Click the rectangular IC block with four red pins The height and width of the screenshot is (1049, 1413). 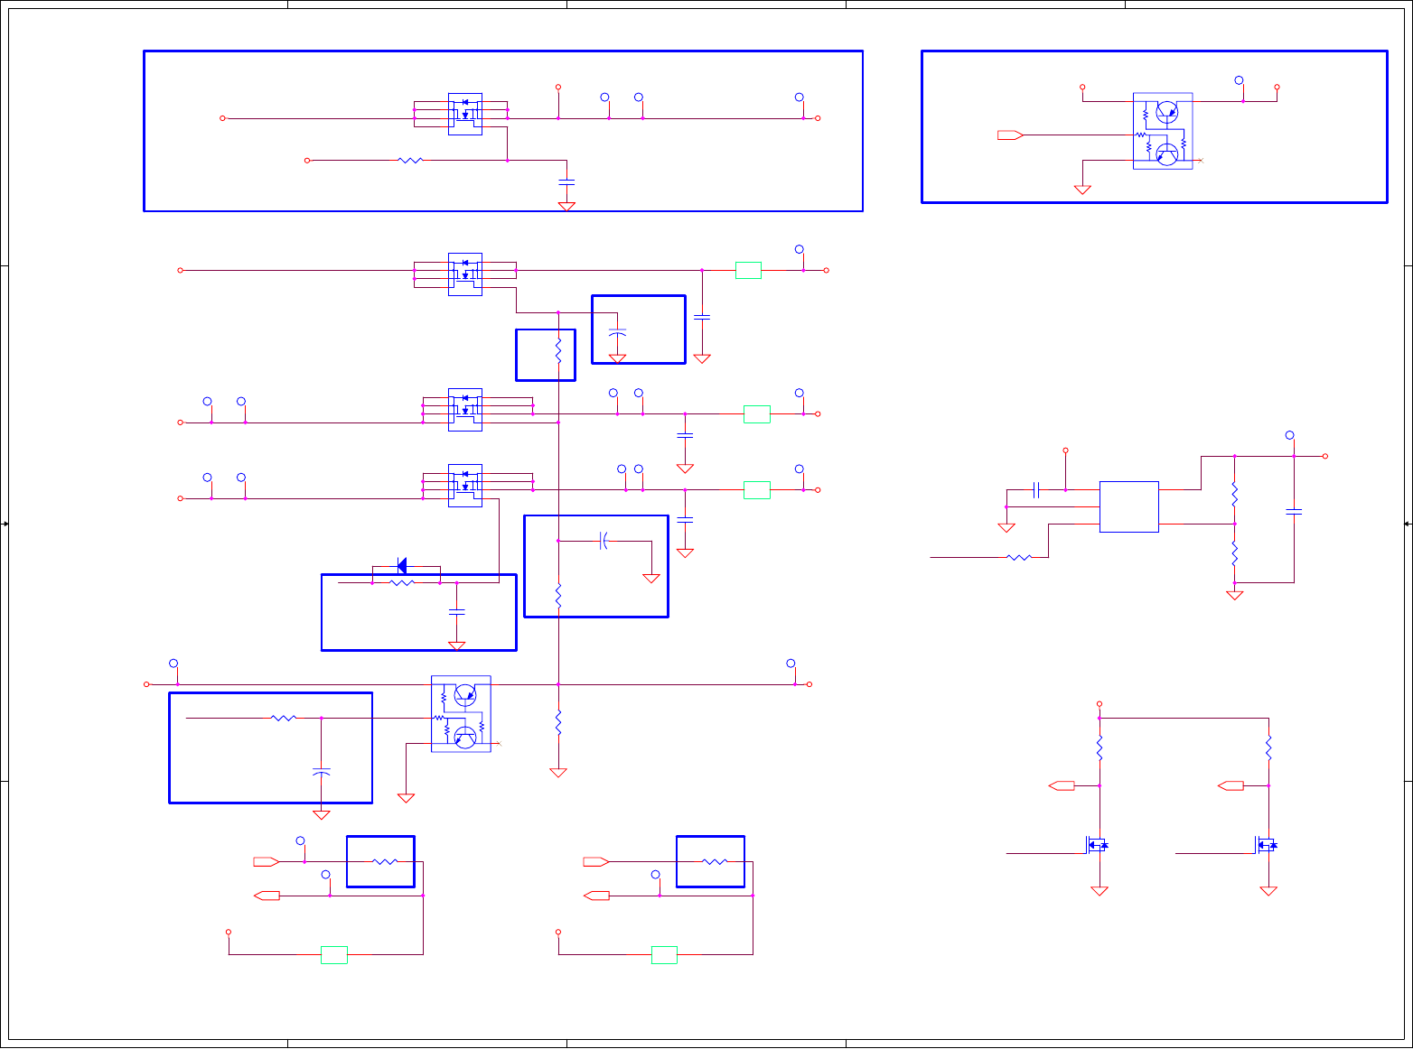click(1128, 506)
